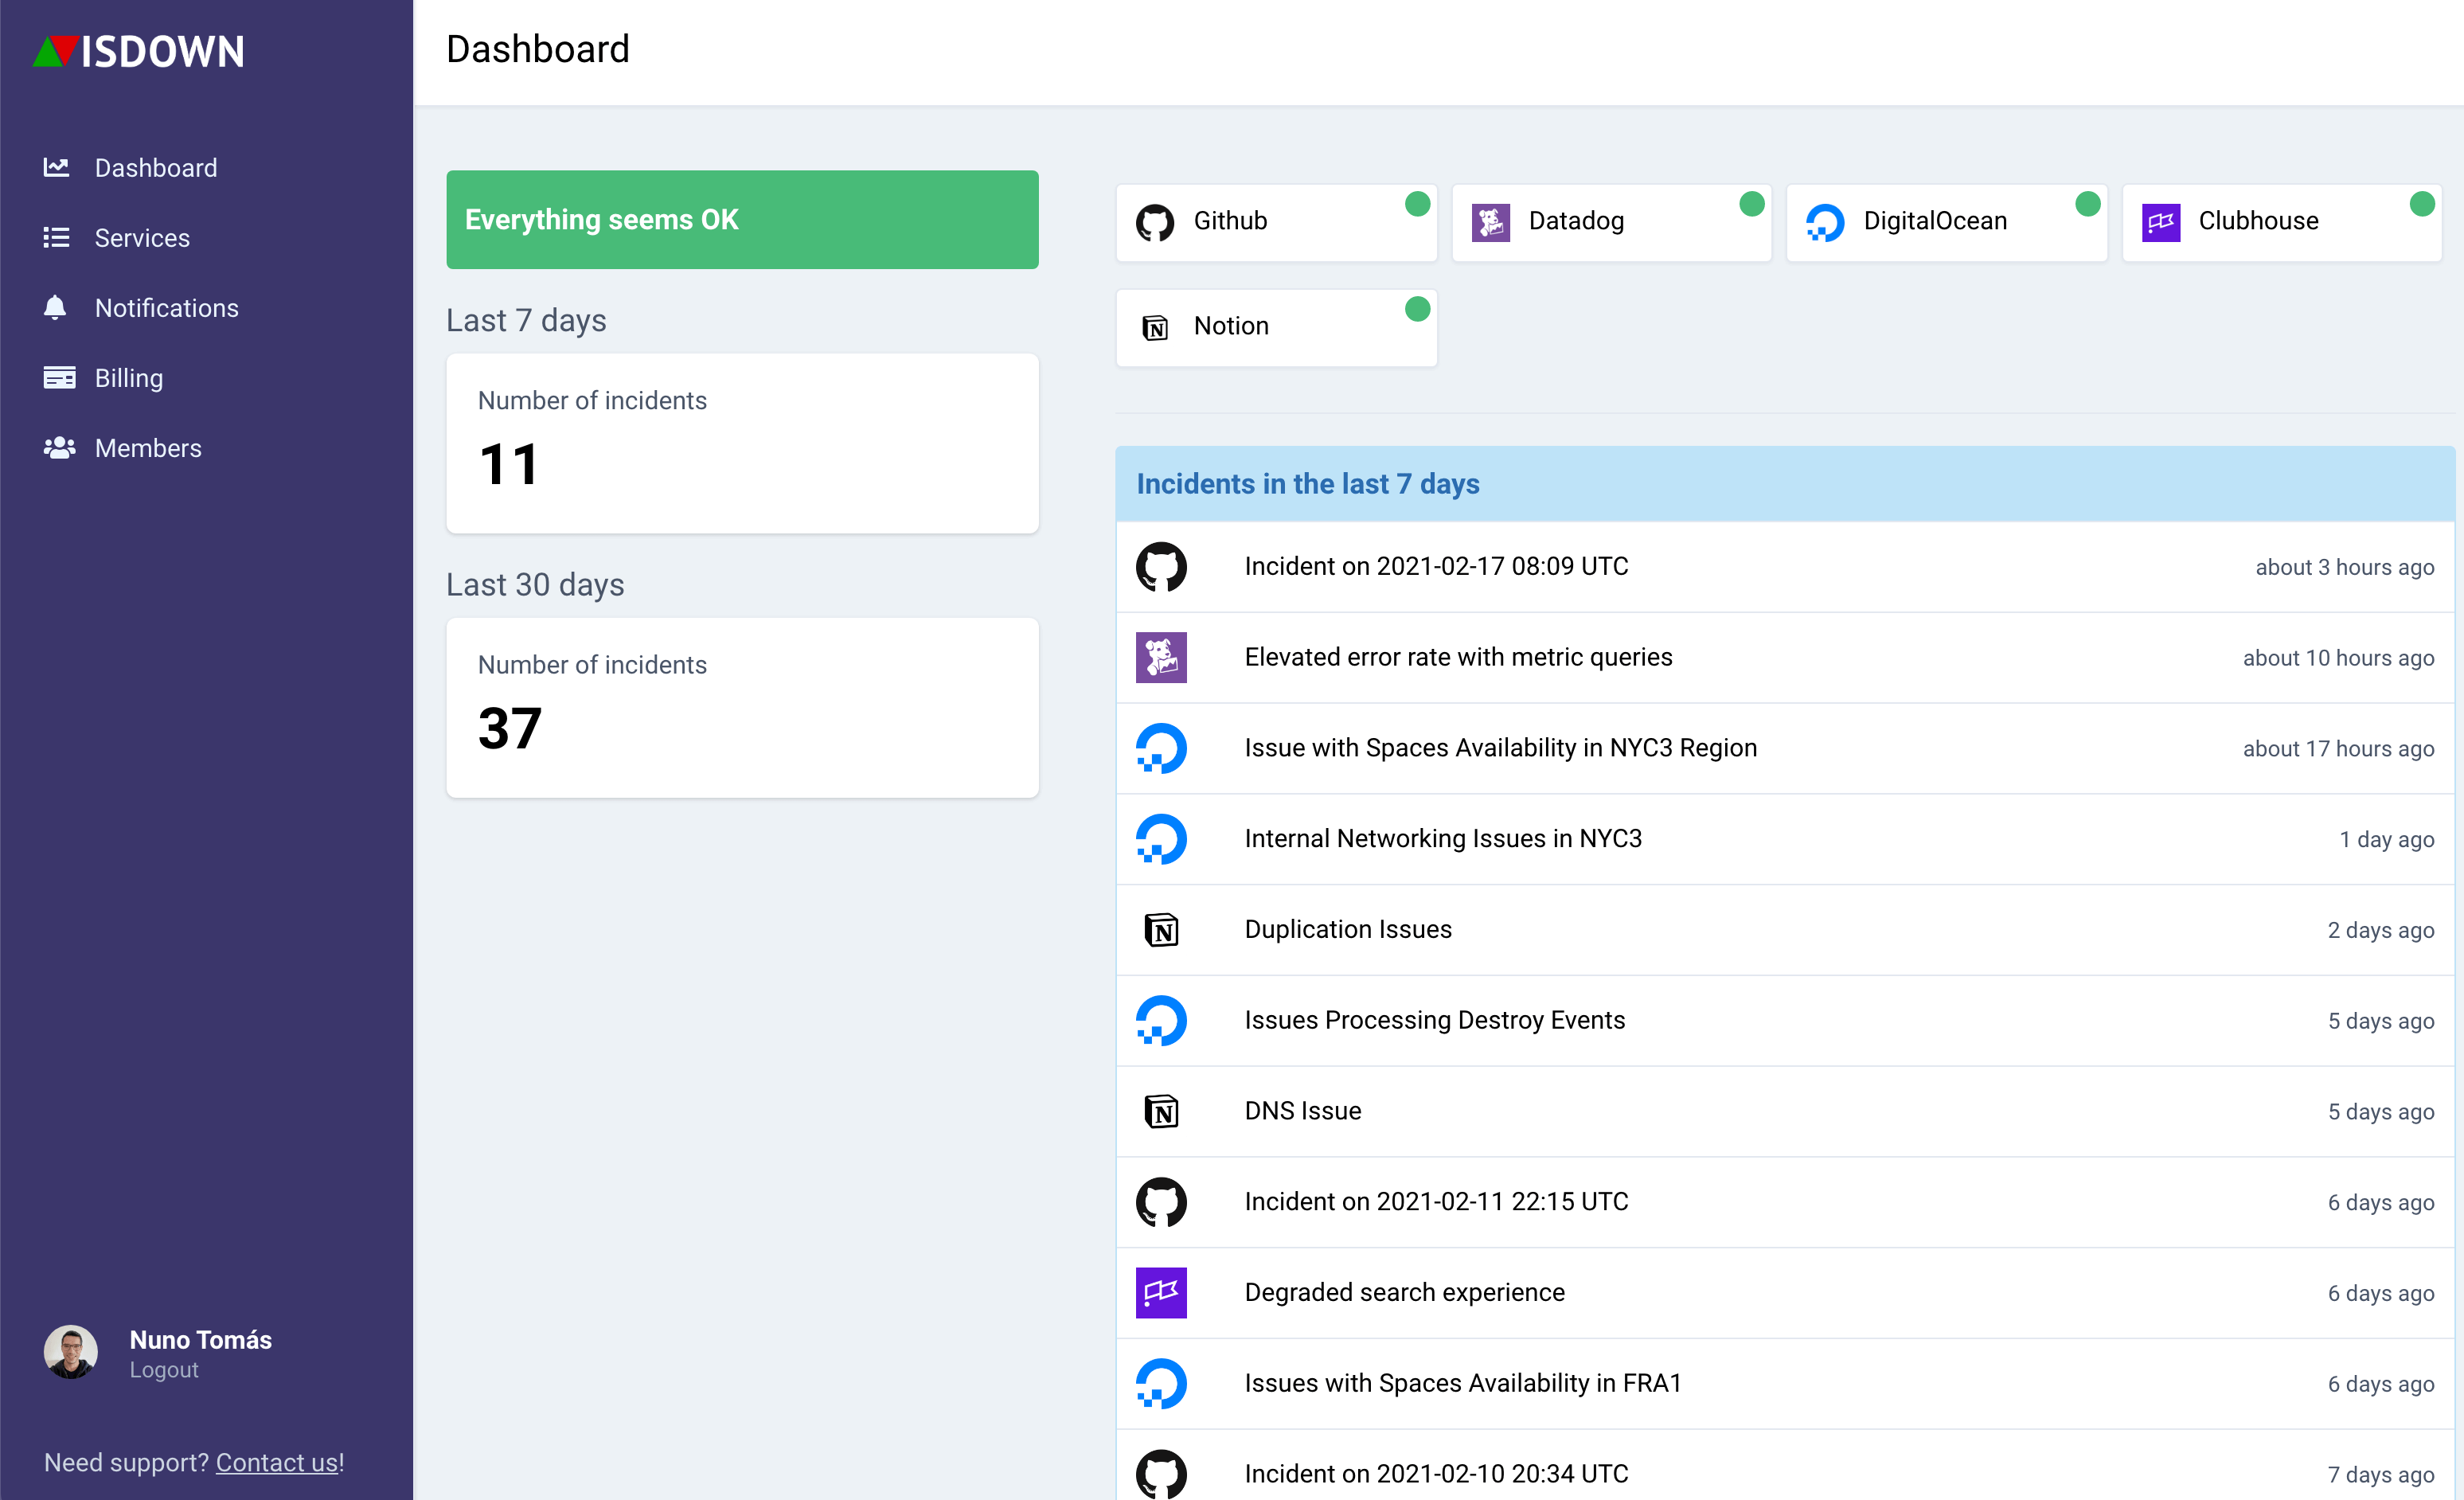Click the Members people icon

click(x=59, y=447)
